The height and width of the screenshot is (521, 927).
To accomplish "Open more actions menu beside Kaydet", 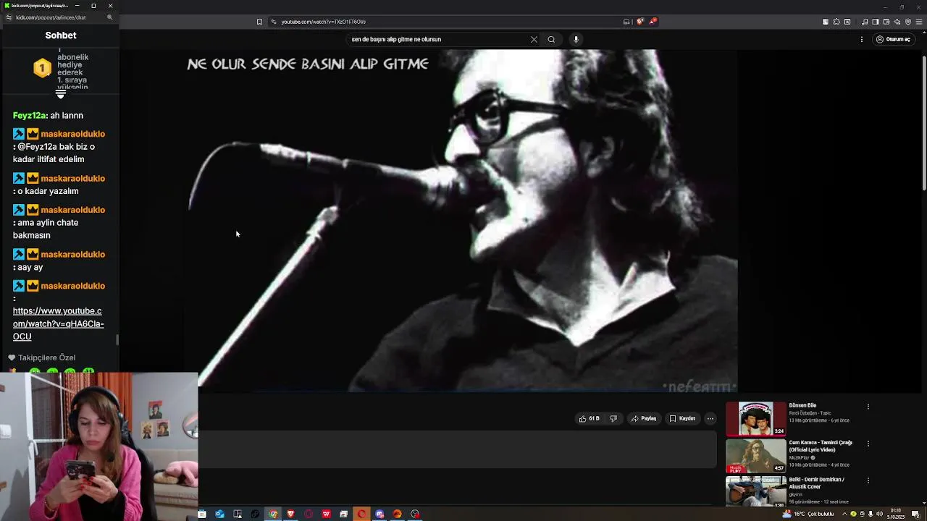I will point(710,418).
